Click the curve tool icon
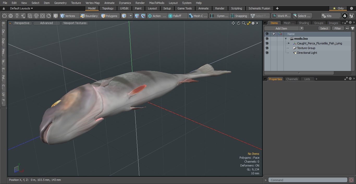Image resolution: width=356 pixels, height=184 pixels. pos(23,16)
